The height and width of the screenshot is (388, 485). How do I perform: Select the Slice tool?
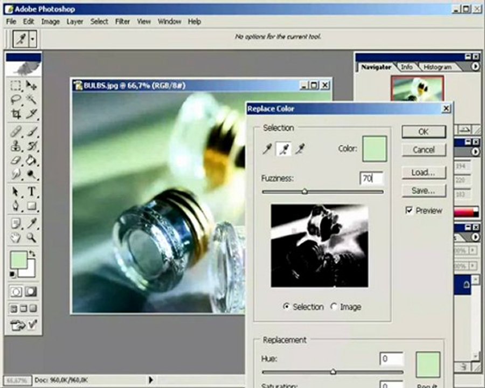coord(31,114)
